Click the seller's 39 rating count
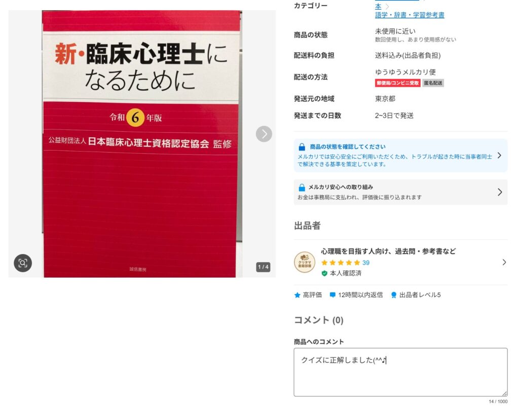519x407 pixels. tap(366, 263)
